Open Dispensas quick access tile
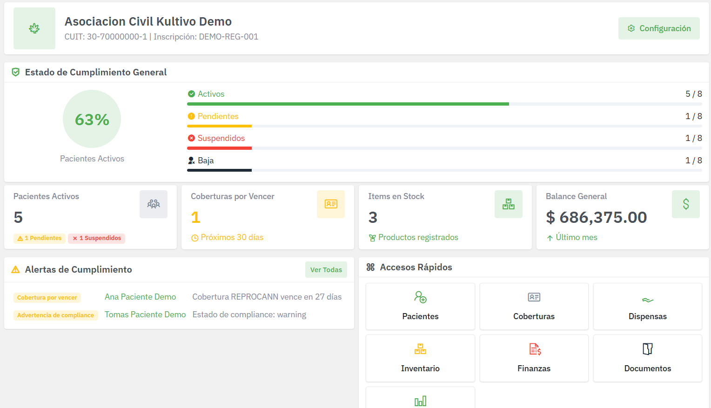711x408 pixels. [x=648, y=307]
